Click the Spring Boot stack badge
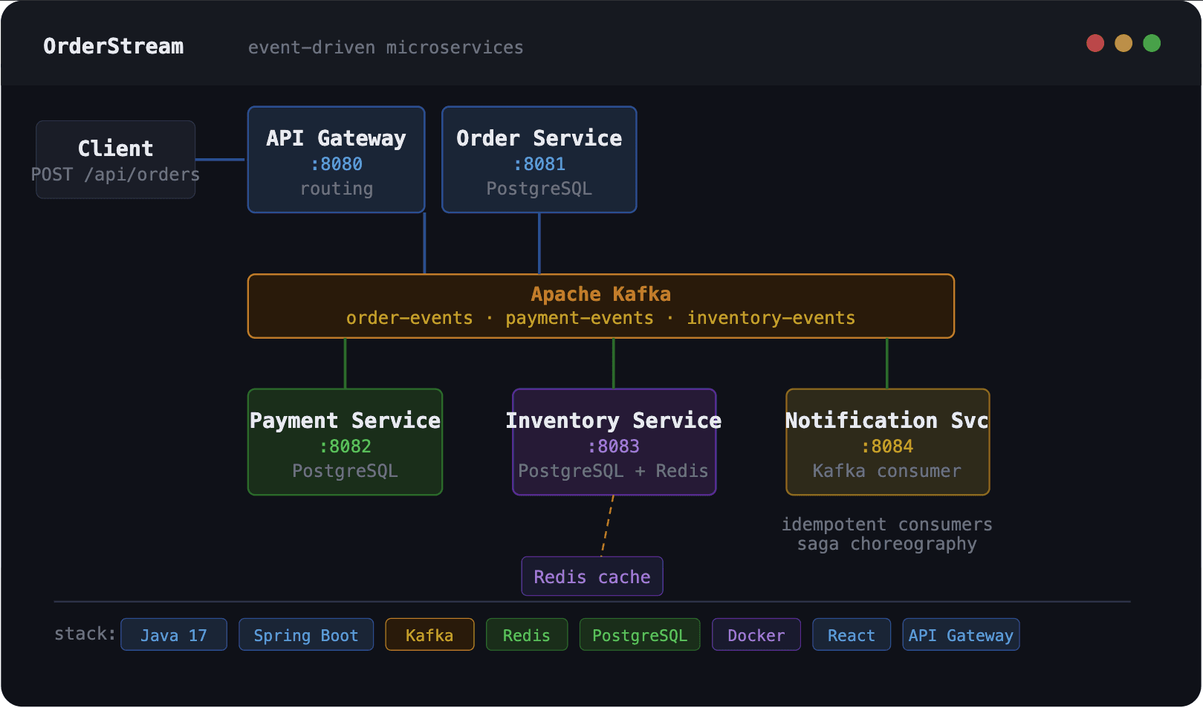The width and height of the screenshot is (1203, 708). 305,634
